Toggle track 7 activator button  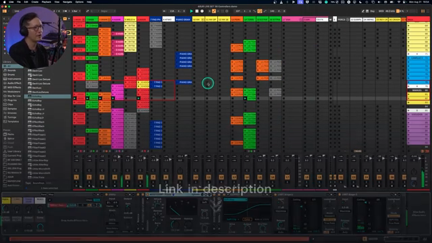153,177
